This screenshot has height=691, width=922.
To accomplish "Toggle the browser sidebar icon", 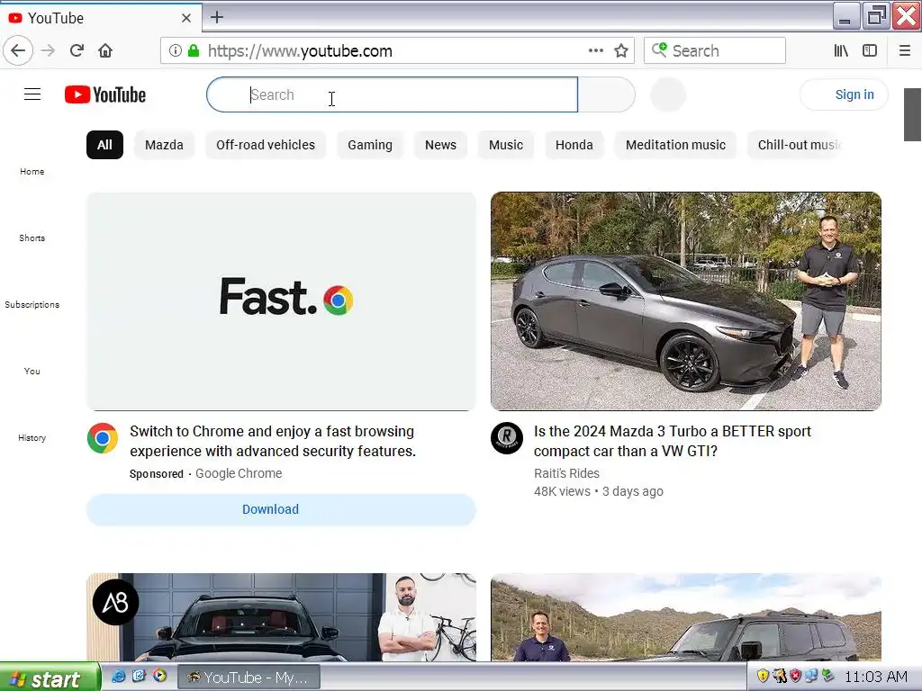I will click(x=870, y=51).
